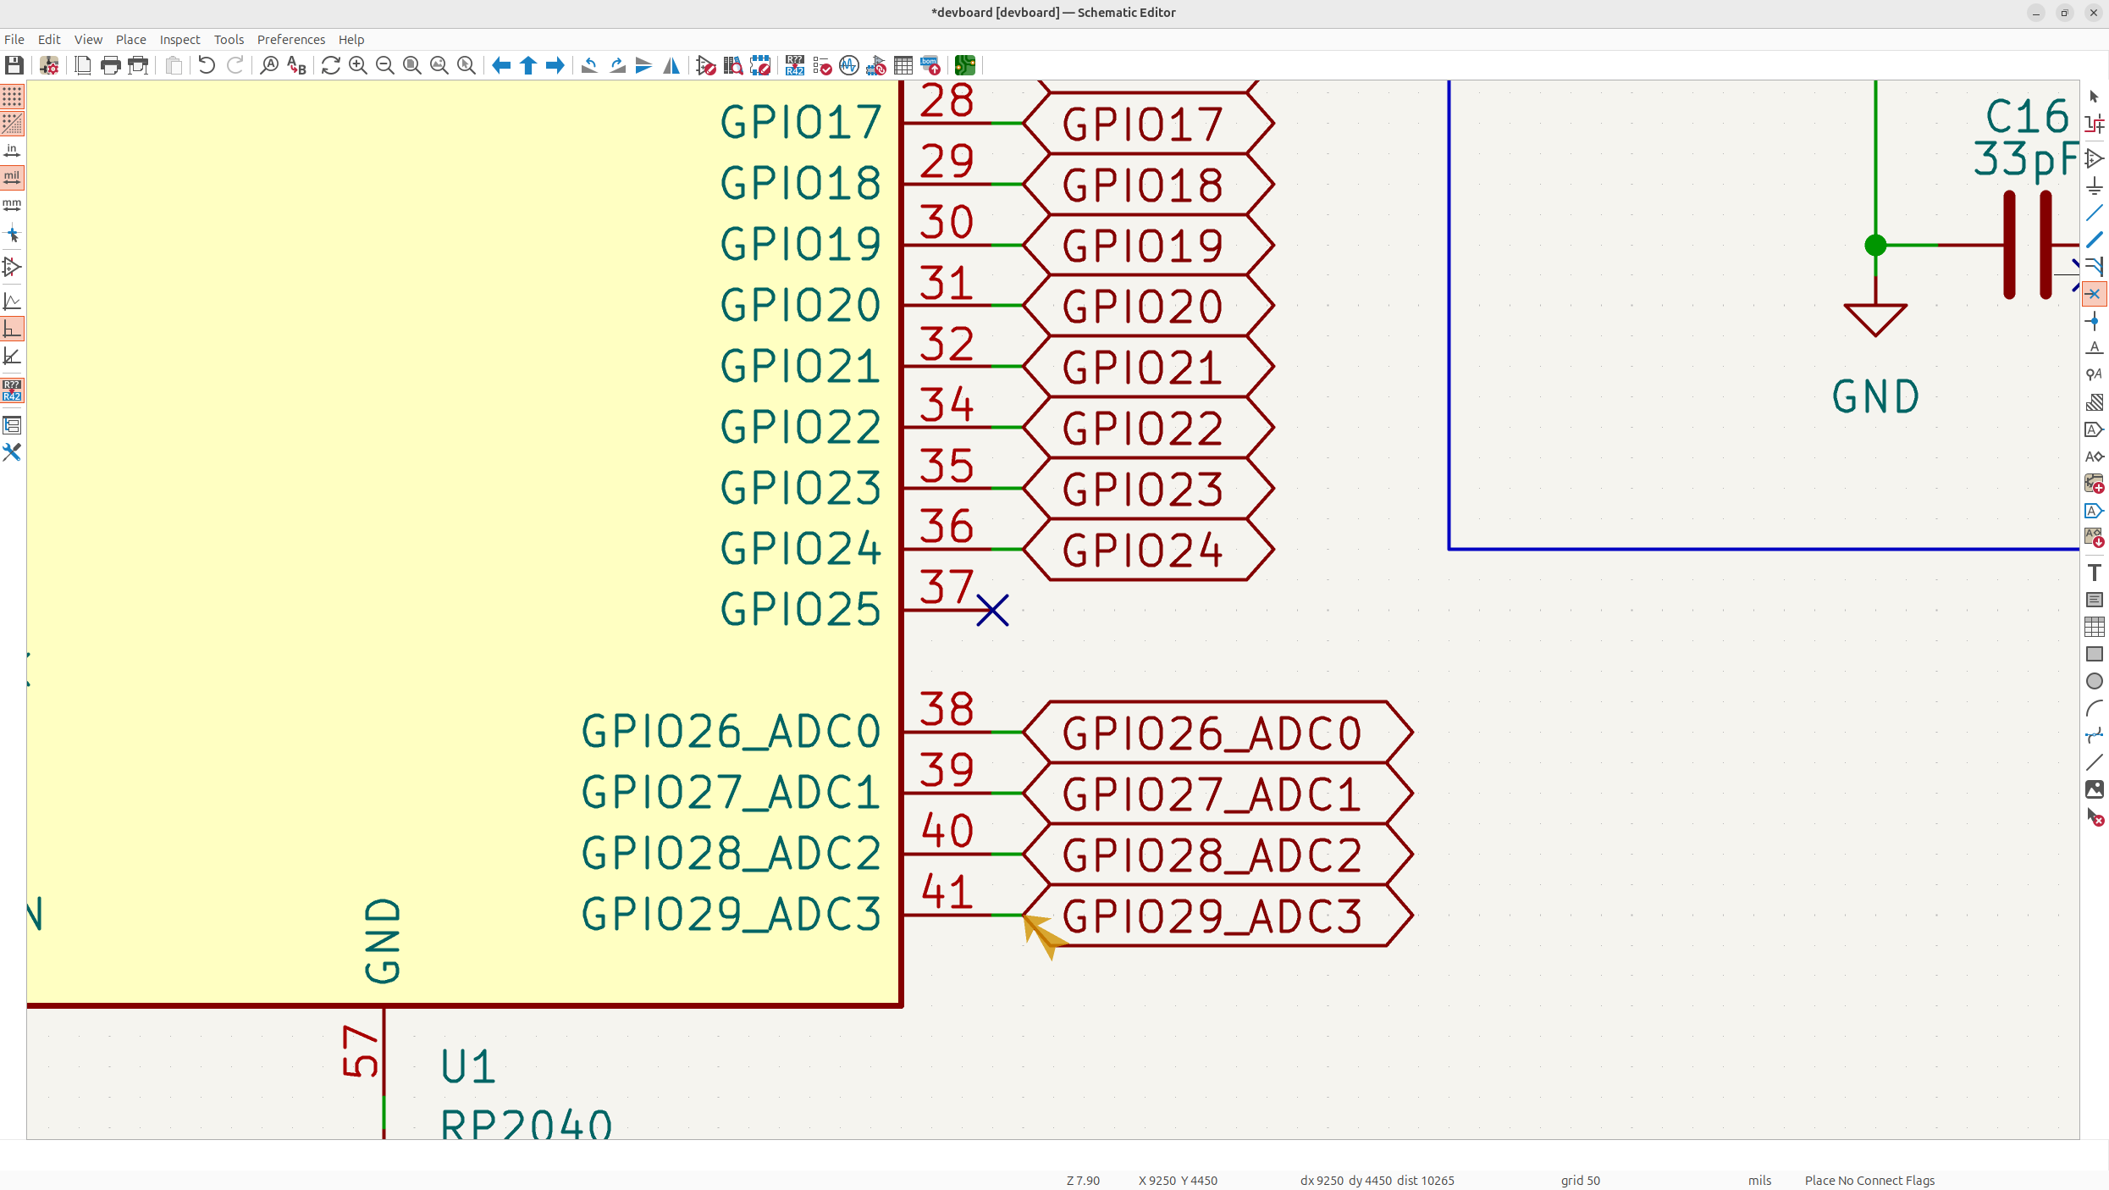Toggle inches unit display
Viewport: 2109px width, 1190px height.
click(x=12, y=151)
